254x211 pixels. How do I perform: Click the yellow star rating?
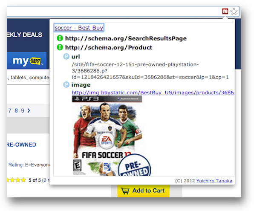[16, 180]
